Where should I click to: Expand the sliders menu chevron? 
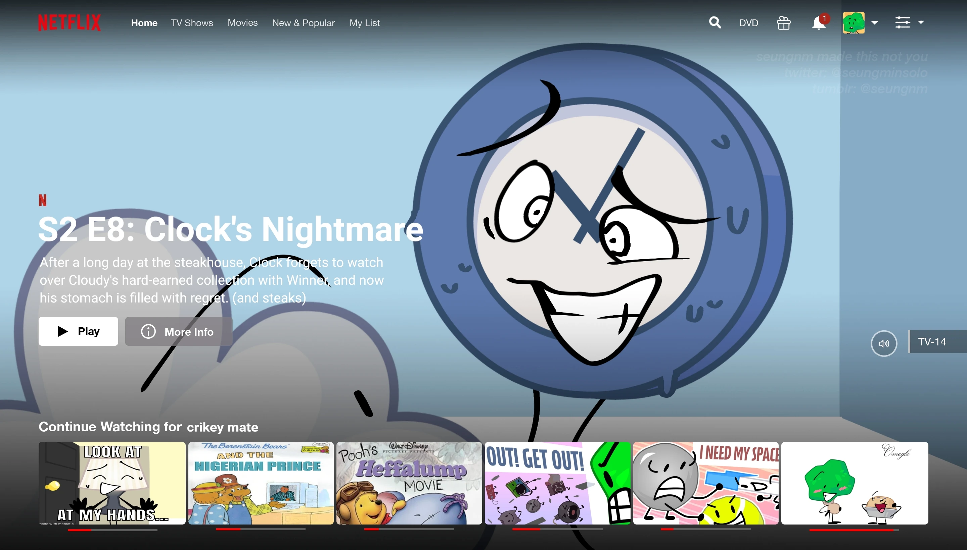coord(921,23)
